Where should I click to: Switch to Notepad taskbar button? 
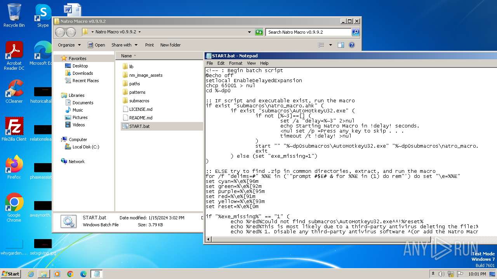[x=97, y=274]
